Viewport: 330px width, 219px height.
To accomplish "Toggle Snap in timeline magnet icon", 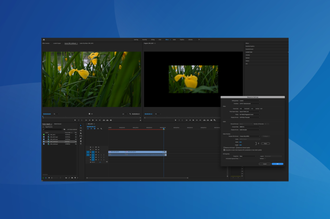I will pos(91,128).
